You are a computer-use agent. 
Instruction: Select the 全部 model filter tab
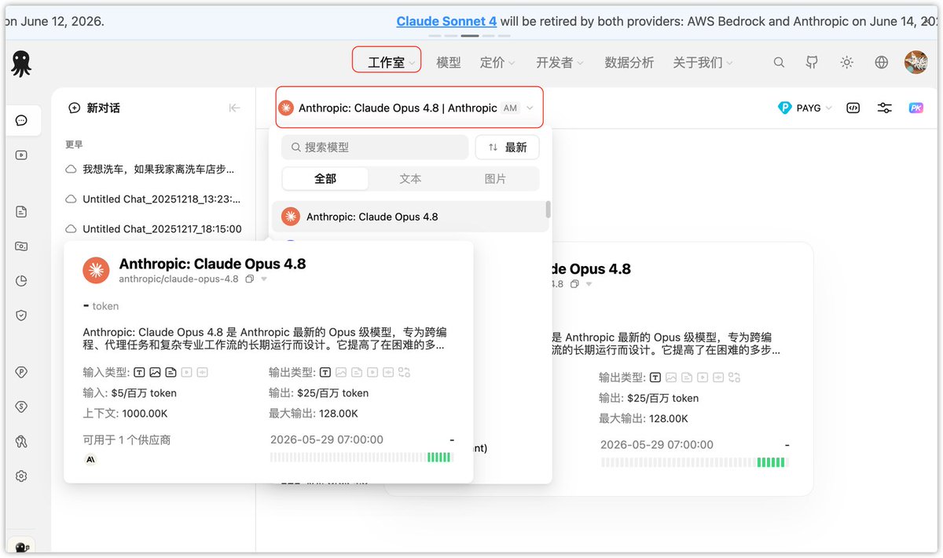(x=325, y=179)
